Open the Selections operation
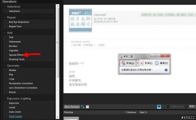Screen dimensions: 196x120 [x=14, y=11]
